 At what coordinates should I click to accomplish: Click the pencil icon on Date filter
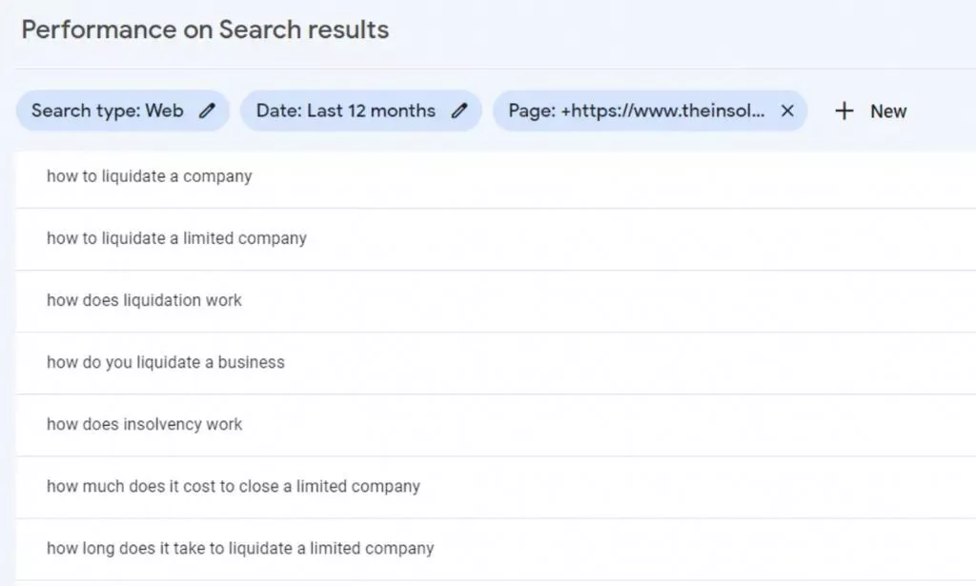pyautogui.click(x=457, y=111)
